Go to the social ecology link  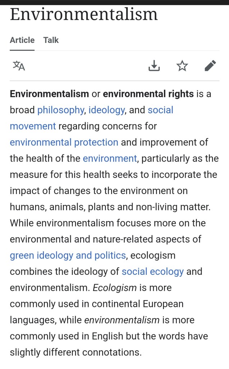click(153, 272)
